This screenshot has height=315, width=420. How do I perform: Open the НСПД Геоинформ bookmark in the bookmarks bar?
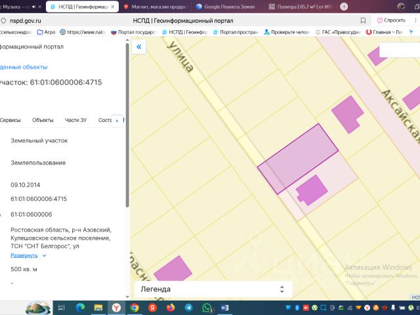185,32
